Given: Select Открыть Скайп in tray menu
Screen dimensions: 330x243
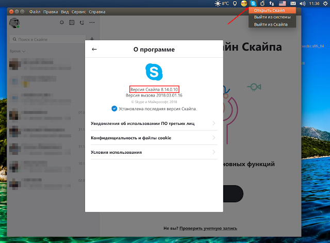Looking at the screenshot, I should tap(272, 10).
